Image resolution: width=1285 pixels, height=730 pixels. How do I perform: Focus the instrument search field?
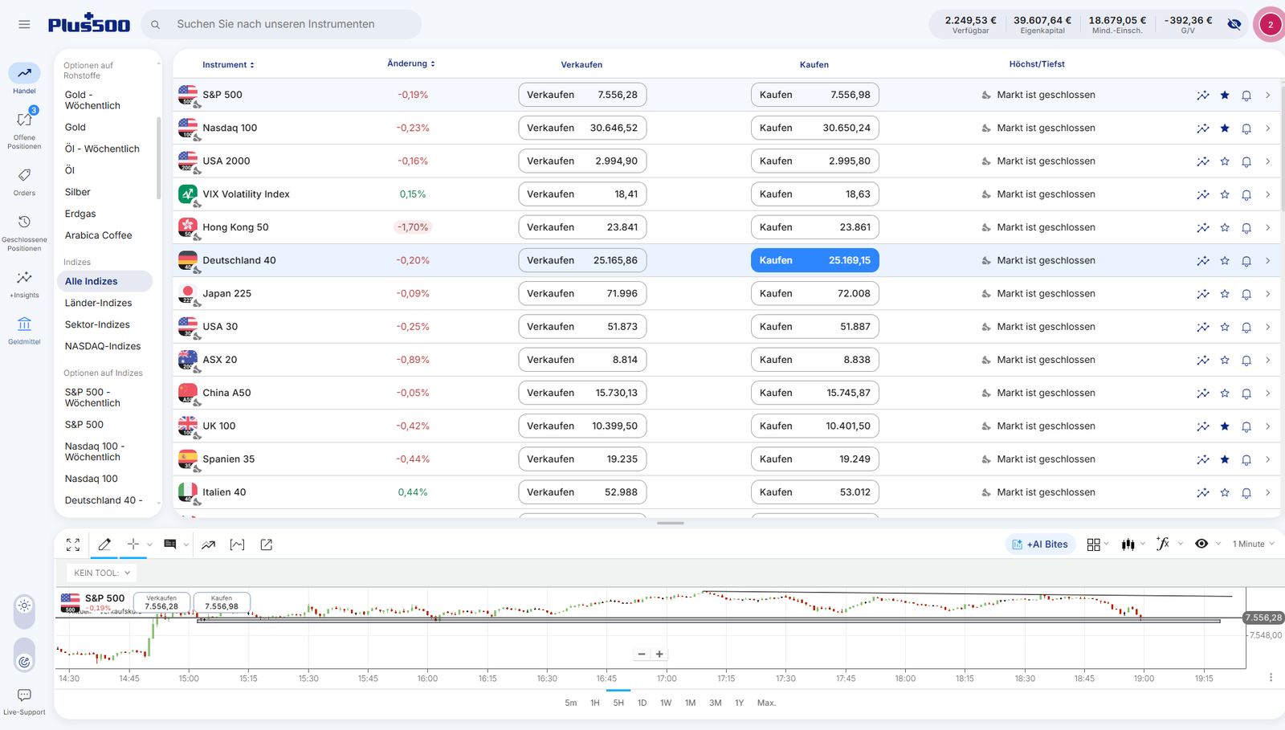pos(281,24)
